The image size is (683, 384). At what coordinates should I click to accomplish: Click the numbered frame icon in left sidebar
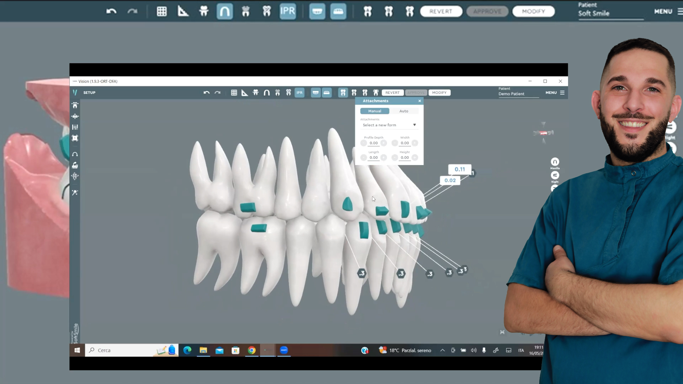(75, 138)
